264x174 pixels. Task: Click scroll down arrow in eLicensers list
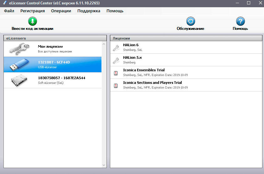pyautogui.click(x=104, y=165)
